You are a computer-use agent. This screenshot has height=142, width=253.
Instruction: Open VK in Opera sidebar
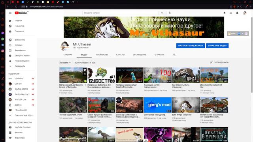[3, 45]
